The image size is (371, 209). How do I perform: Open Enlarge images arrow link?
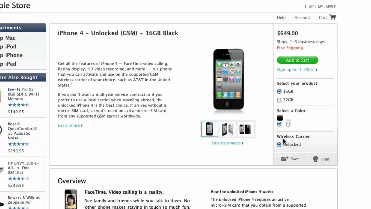(228, 143)
